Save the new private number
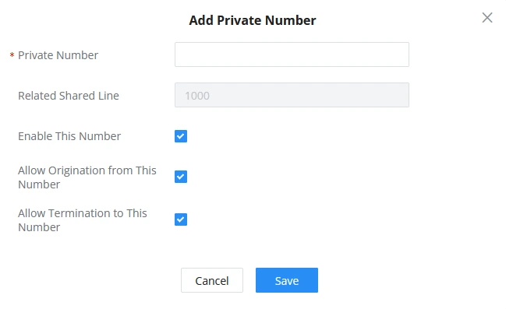This screenshot has width=506, height=309. coord(287,280)
